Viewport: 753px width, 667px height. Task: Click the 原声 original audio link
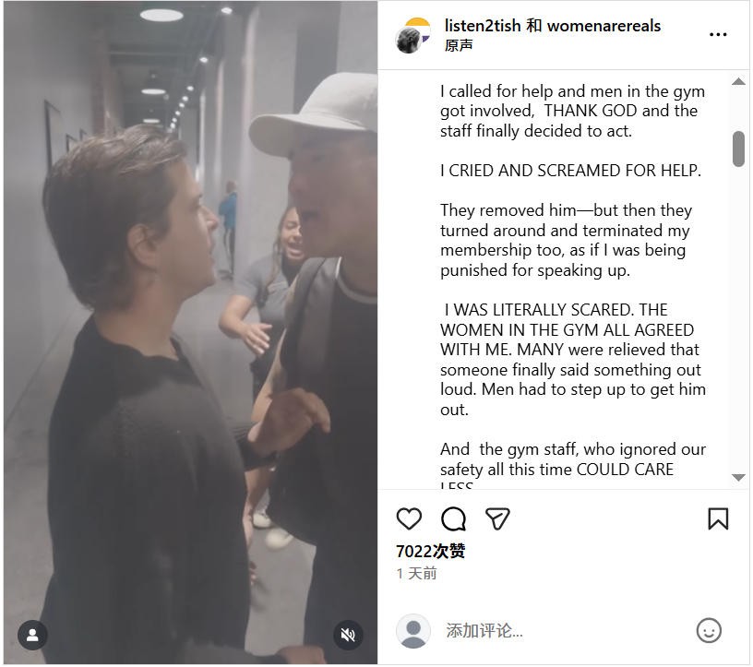pyautogui.click(x=459, y=46)
